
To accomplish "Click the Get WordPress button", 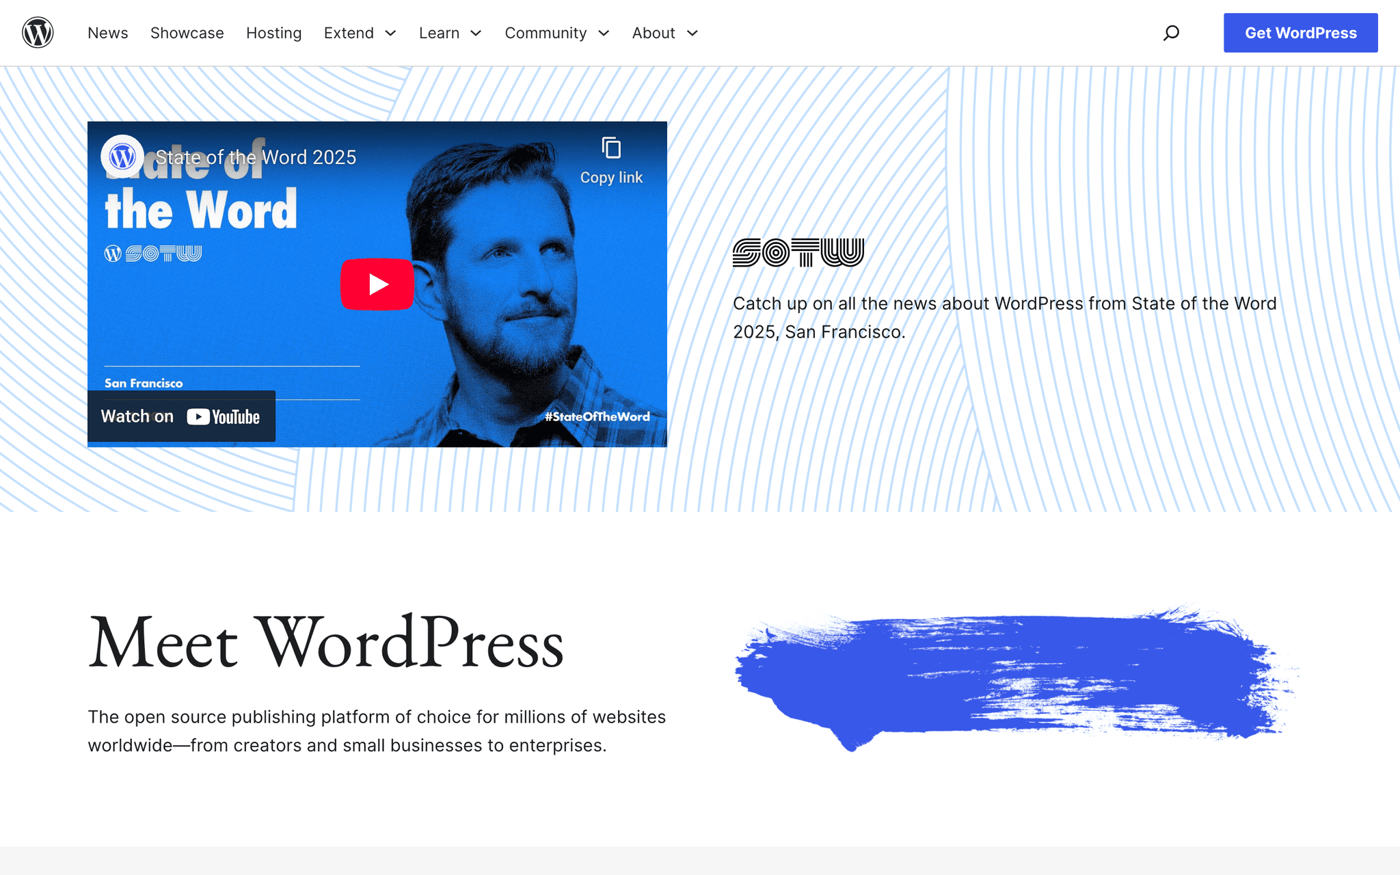I will point(1300,32).
